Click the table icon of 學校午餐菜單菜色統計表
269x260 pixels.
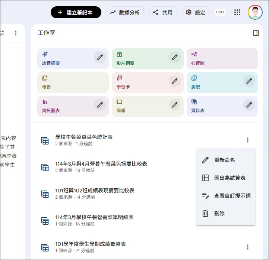click(x=45, y=141)
